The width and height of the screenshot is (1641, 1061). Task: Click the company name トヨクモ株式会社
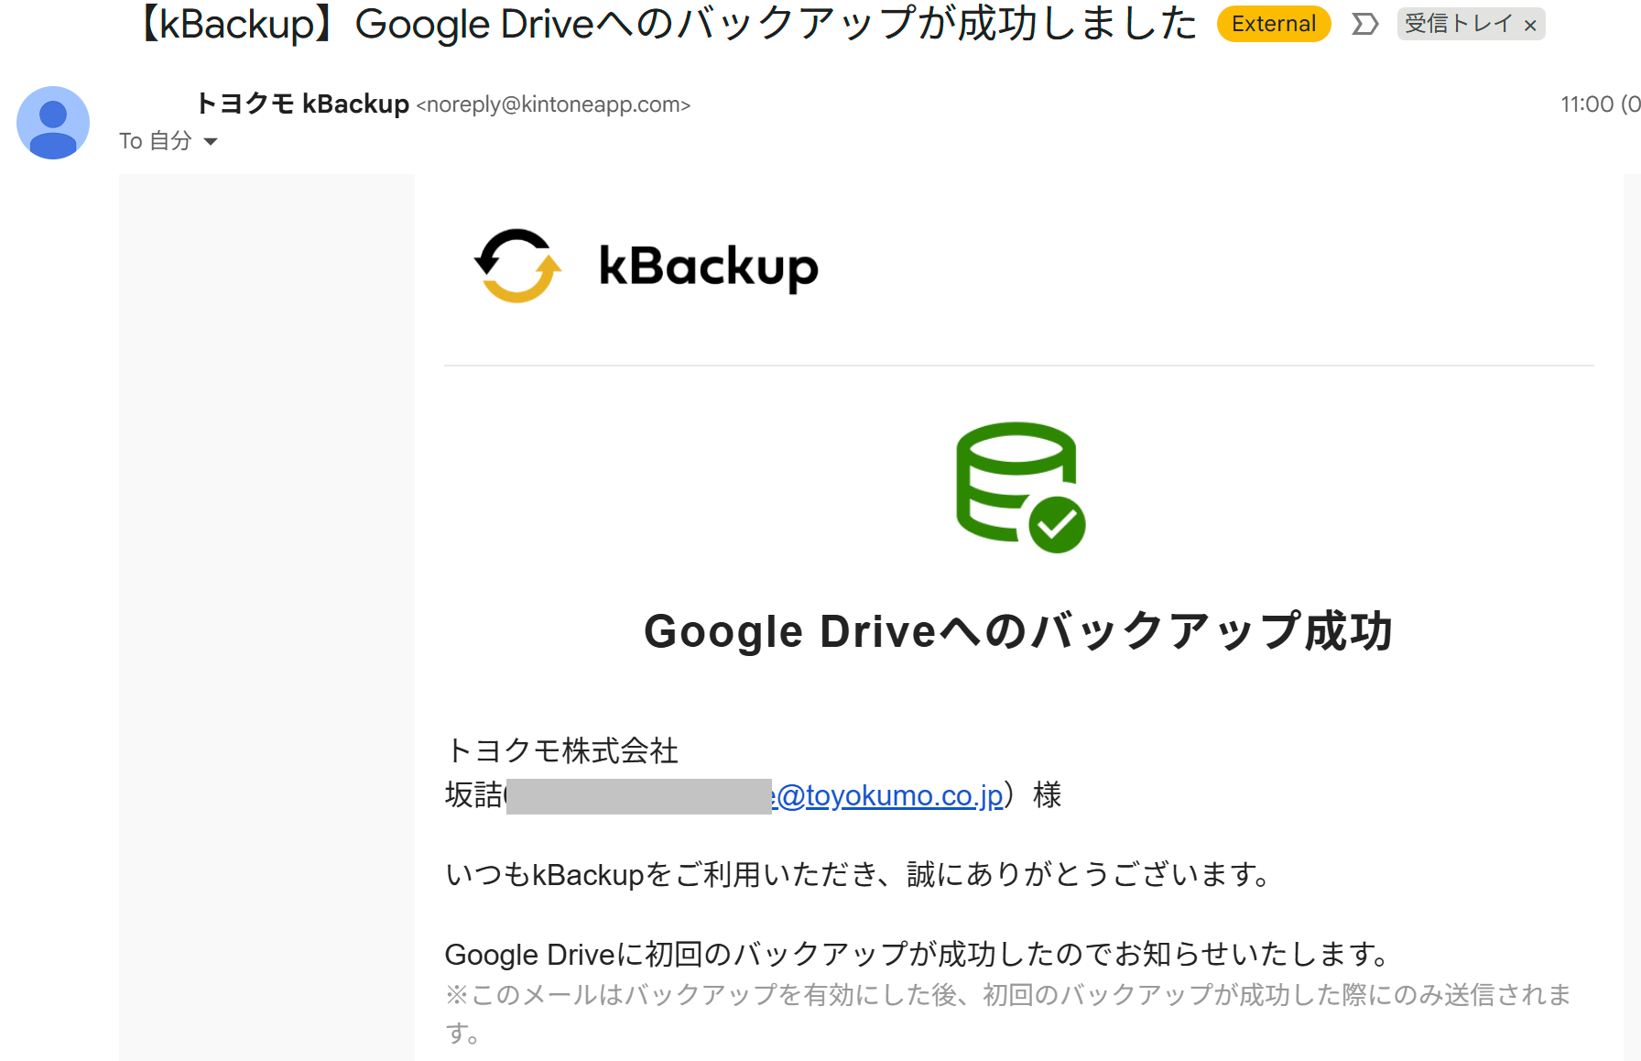coord(561,750)
